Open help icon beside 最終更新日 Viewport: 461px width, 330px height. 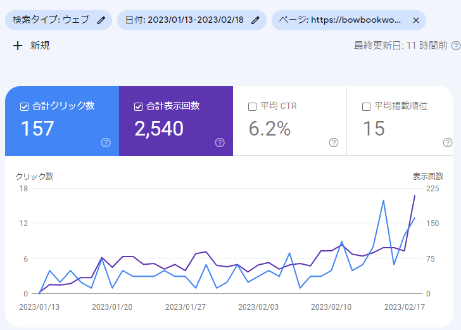pos(456,46)
